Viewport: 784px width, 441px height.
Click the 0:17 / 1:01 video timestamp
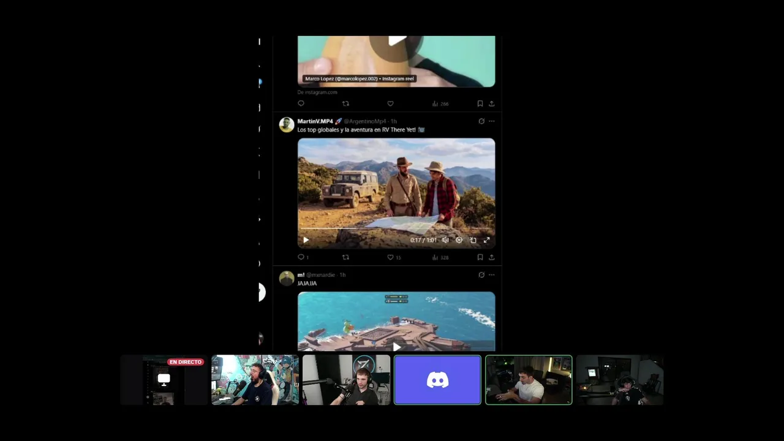point(423,240)
